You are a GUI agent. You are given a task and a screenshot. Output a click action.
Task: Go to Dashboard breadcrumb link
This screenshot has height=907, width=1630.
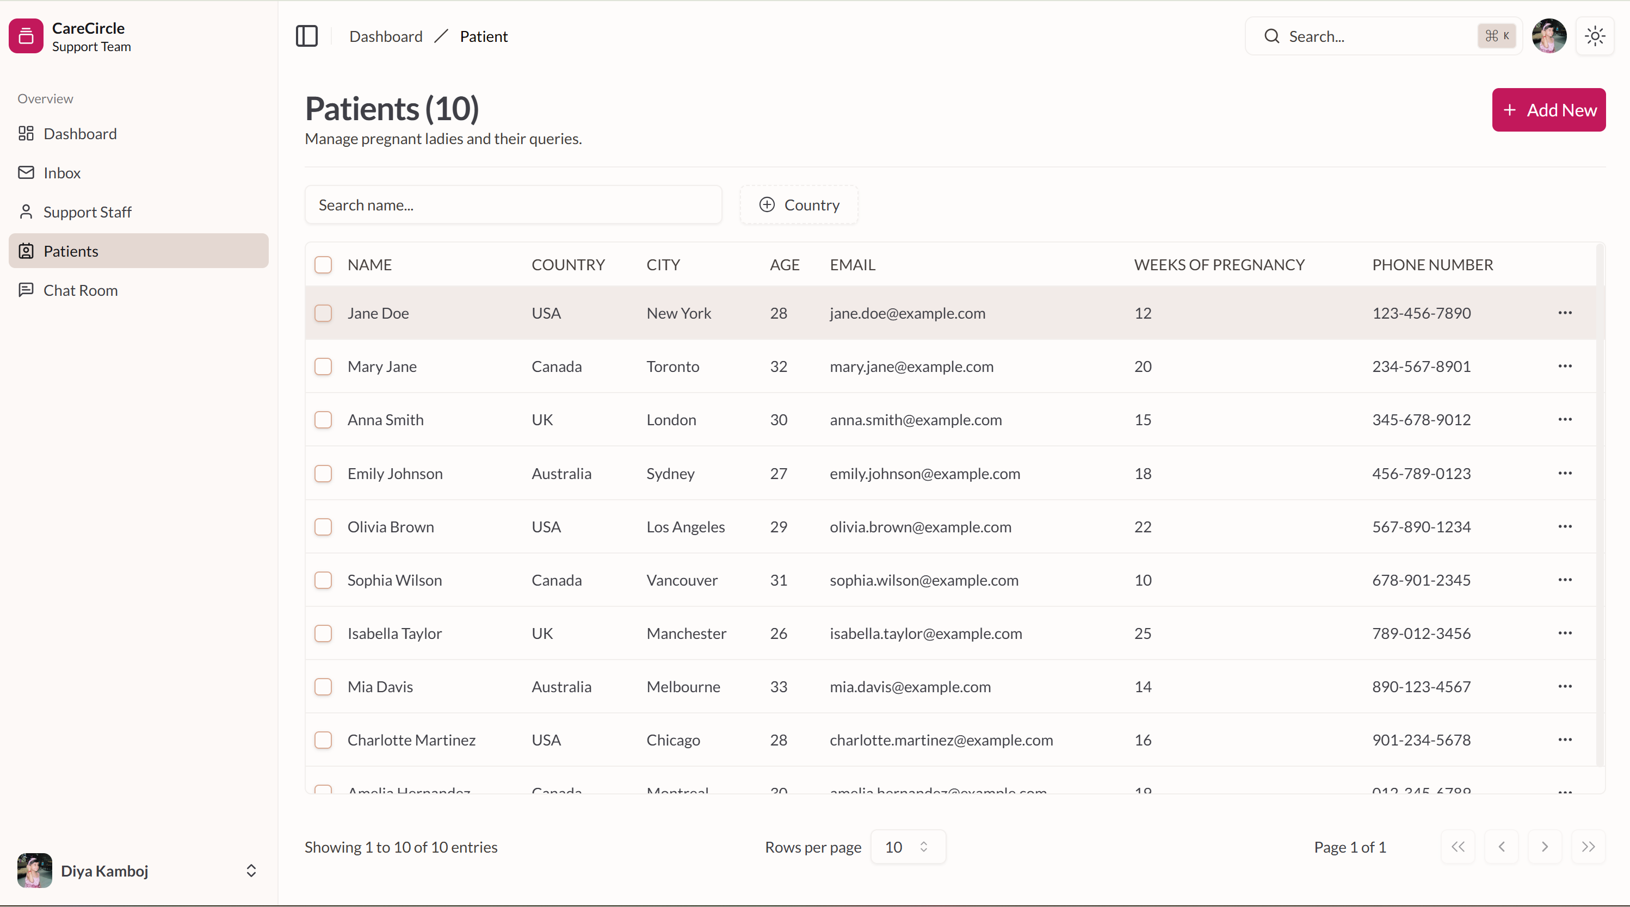pos(385,36)
